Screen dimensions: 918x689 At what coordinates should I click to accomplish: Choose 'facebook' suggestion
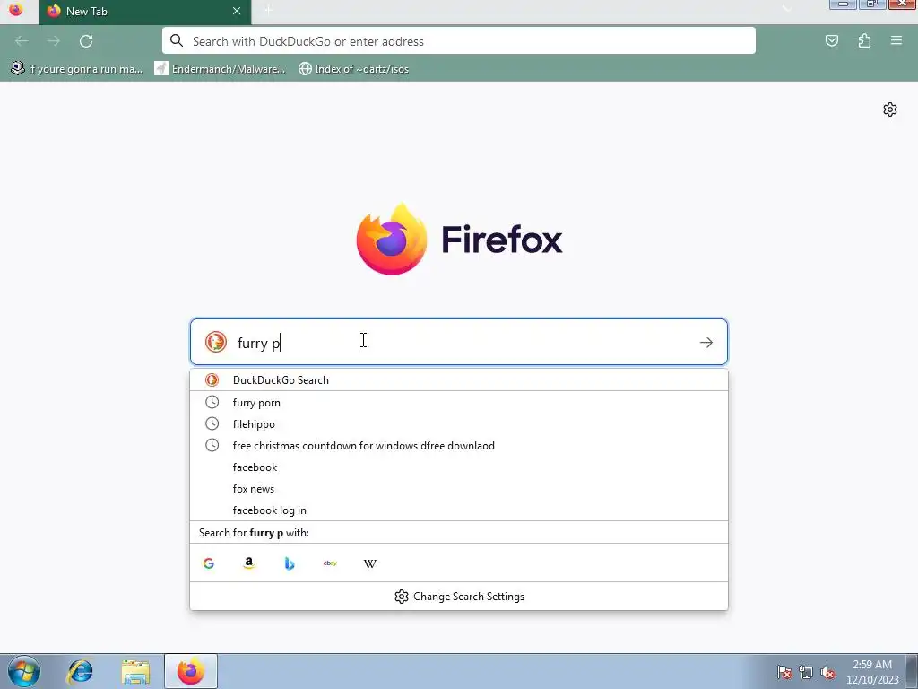coord(458,467)
